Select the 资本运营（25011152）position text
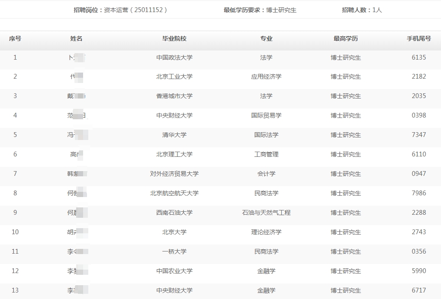The height and width of the screenshot is (299, 441). pyautogui.click(x=135, y=10)
